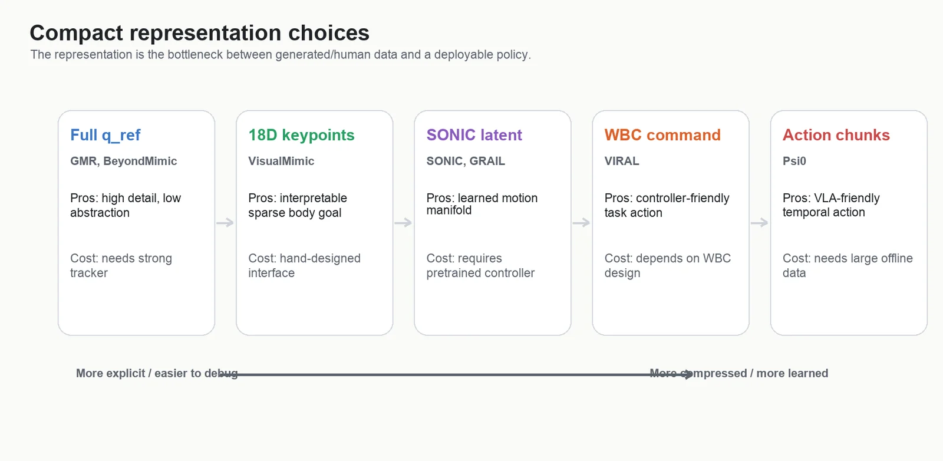Click the VIRAL subtitle text
The image size is (943, 461).
[x=622, y=161]
